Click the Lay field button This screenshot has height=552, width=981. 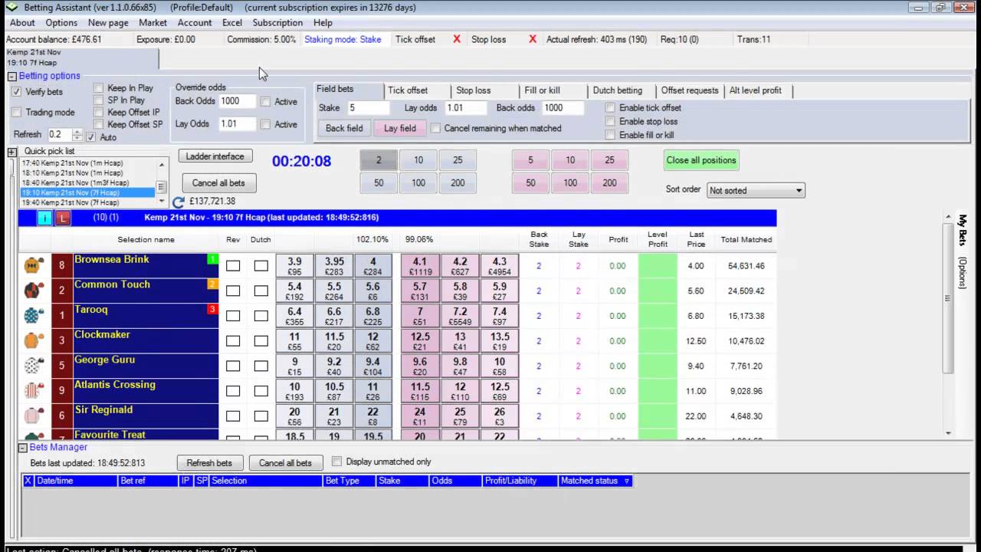coord(400,128)
